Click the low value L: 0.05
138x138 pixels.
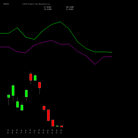click(70, 9)
